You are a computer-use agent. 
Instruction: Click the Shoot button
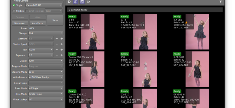pos(55,20)
